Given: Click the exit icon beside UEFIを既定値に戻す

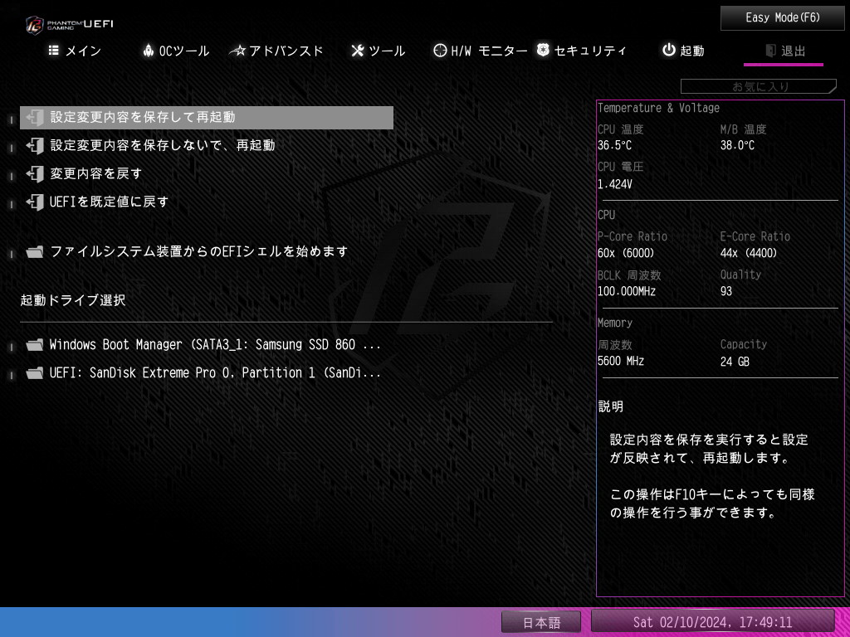Looking at the screenshot, I should 35,202.
